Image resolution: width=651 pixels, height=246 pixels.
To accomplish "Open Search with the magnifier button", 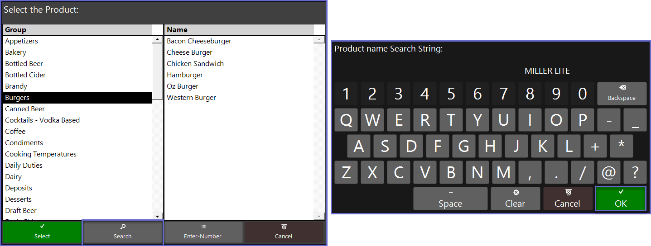I will pos(122,232).
